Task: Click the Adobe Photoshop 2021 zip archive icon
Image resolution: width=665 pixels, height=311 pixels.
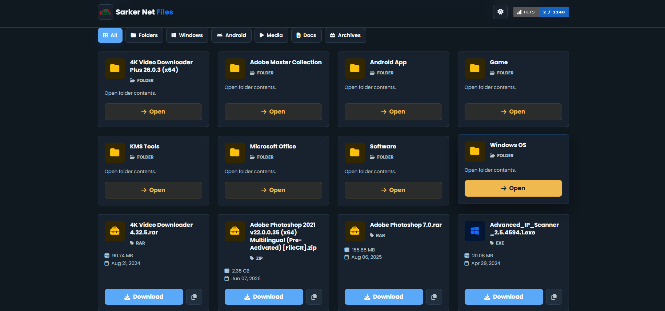Action: click(235, 231)
